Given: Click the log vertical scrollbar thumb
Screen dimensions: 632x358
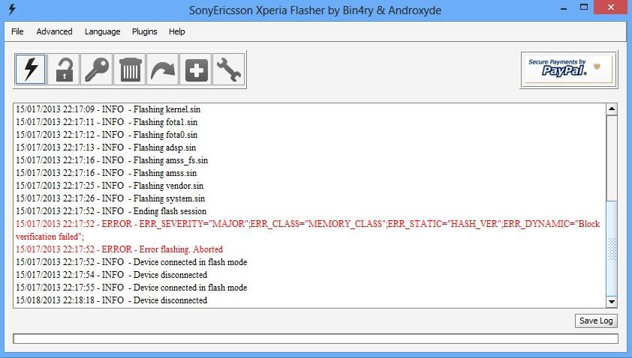Looking at the screenshot, I should [x=612, y=249].
